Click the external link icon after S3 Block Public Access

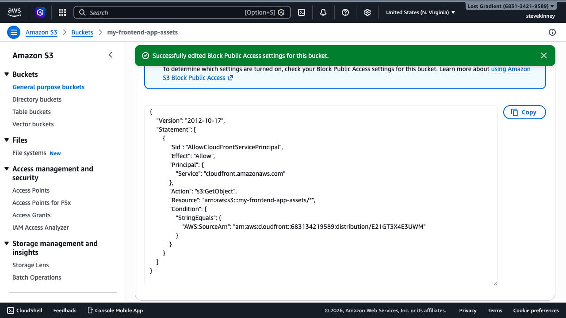(230, 78)
